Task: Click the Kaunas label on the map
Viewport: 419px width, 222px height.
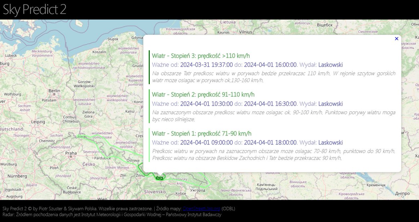Action: point(223,32)
